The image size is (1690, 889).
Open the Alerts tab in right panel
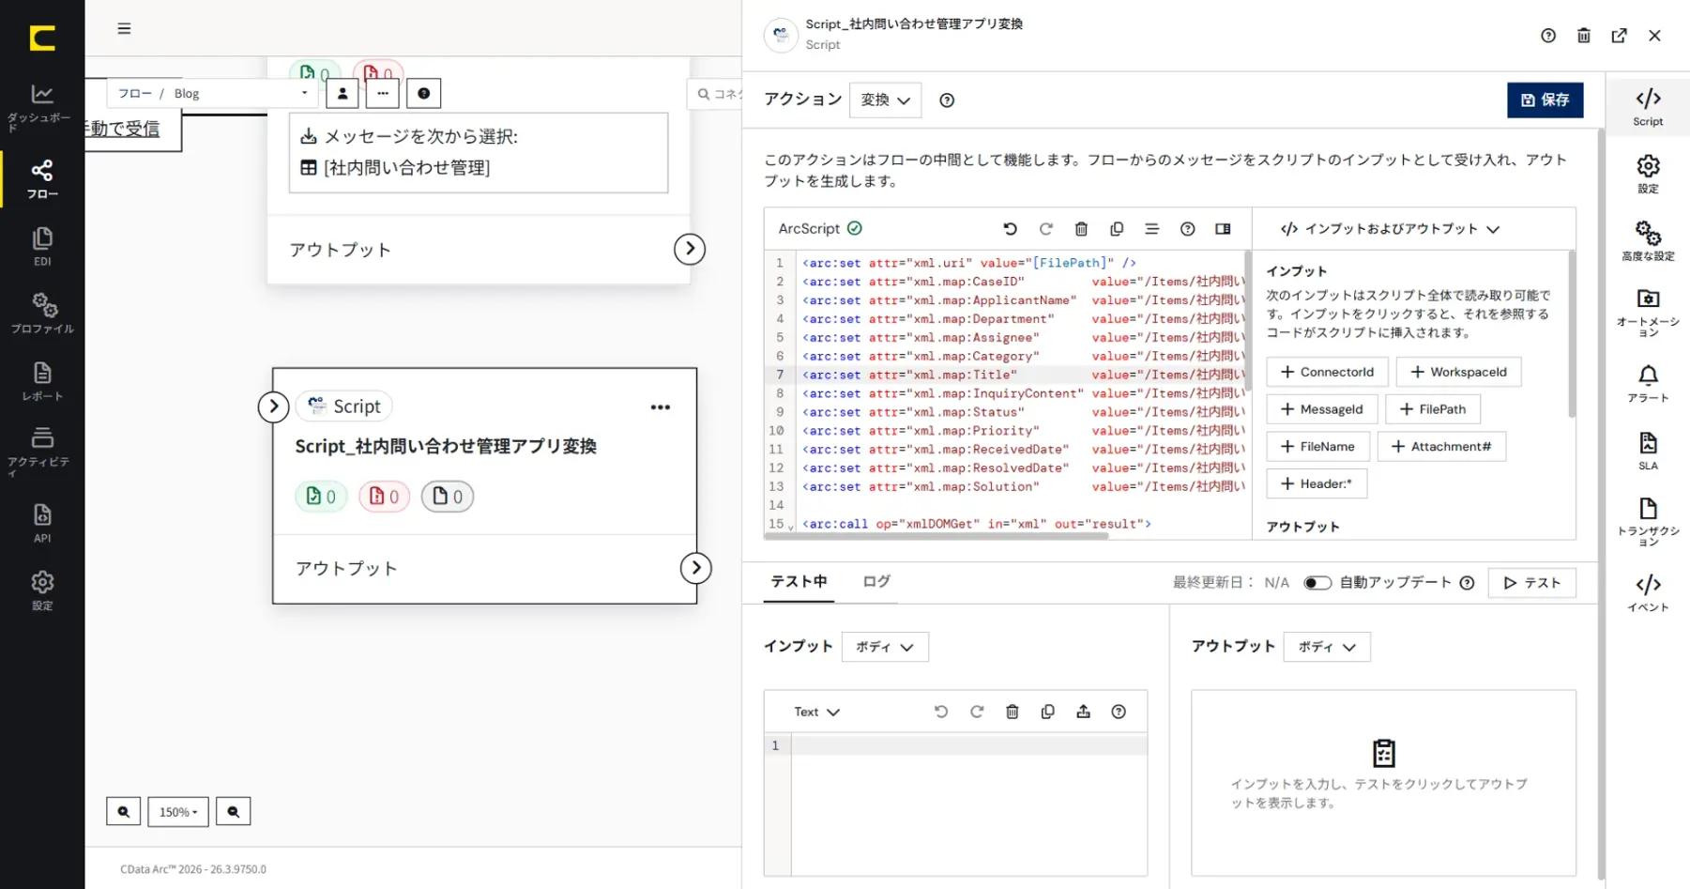click(1648, 384)
